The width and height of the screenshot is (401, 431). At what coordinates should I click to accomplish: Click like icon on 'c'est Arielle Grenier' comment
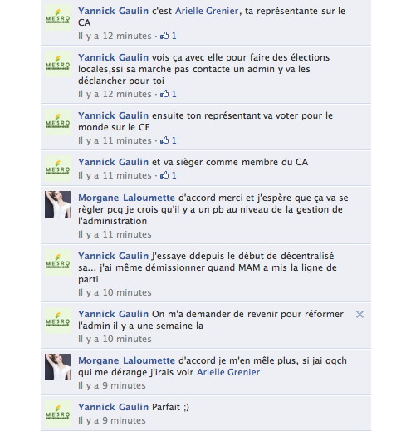click(x=164, y=36)
